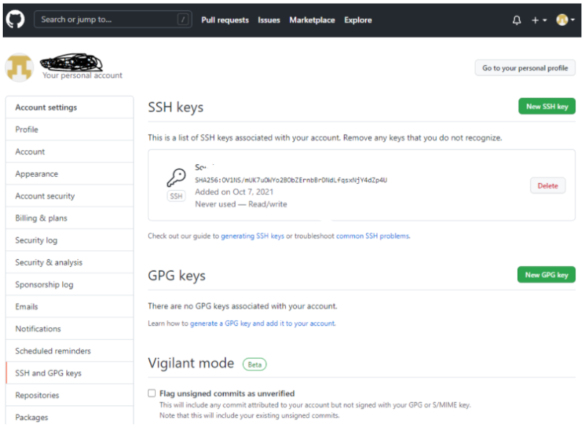Open Packages in sidebar
The image size is (587, 441).
click(70, 417)
